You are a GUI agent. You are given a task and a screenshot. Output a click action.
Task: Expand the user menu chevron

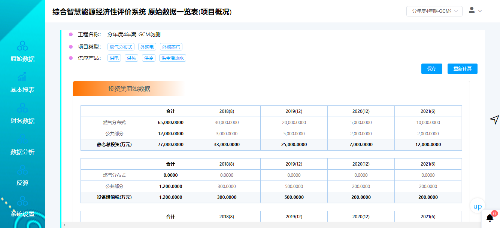click(480, 11)
